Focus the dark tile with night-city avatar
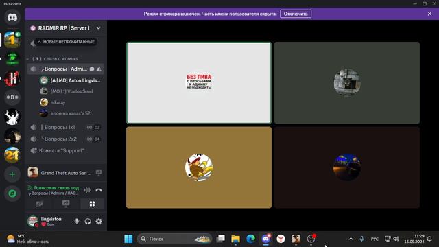Viewport: 439px width, 247px height. pos(347,167)
